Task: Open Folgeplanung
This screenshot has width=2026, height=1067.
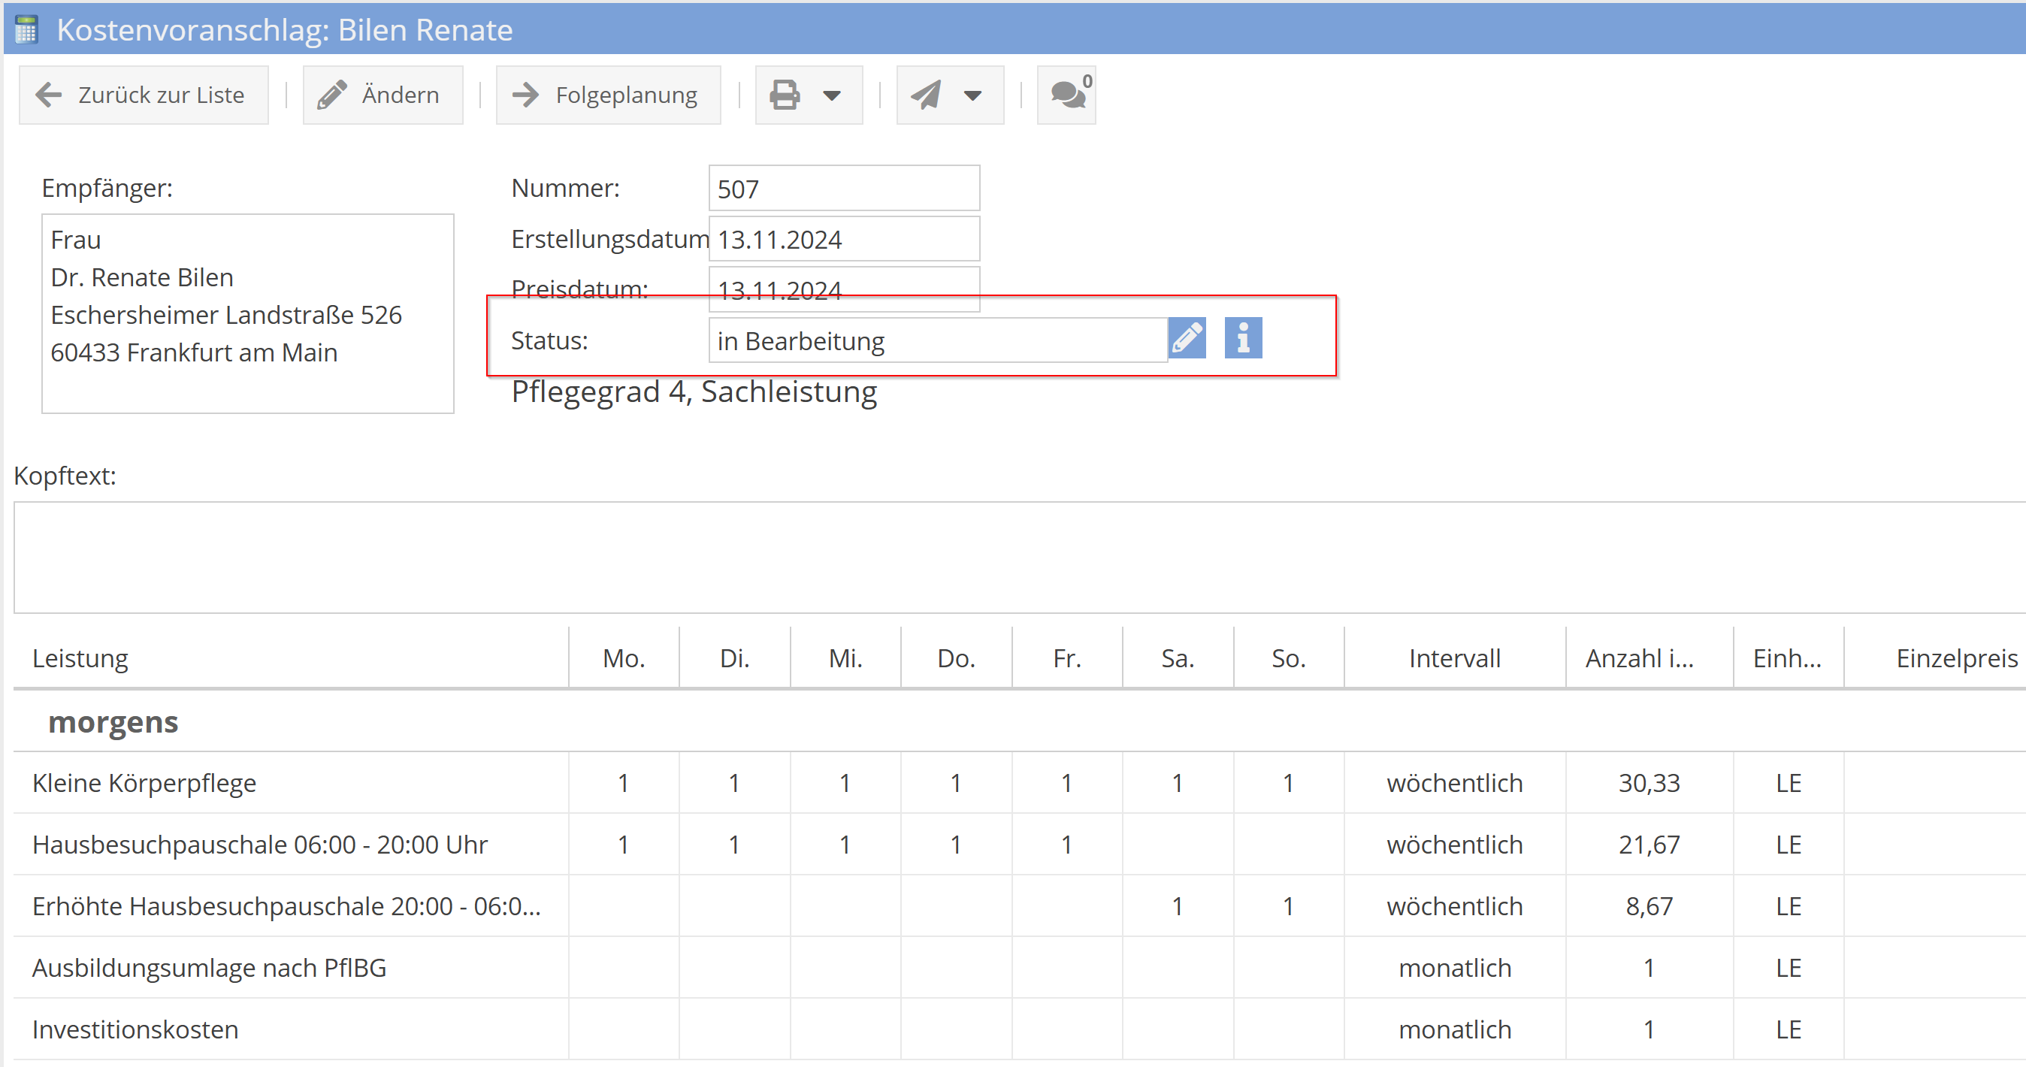Action: tap(607, 95)
